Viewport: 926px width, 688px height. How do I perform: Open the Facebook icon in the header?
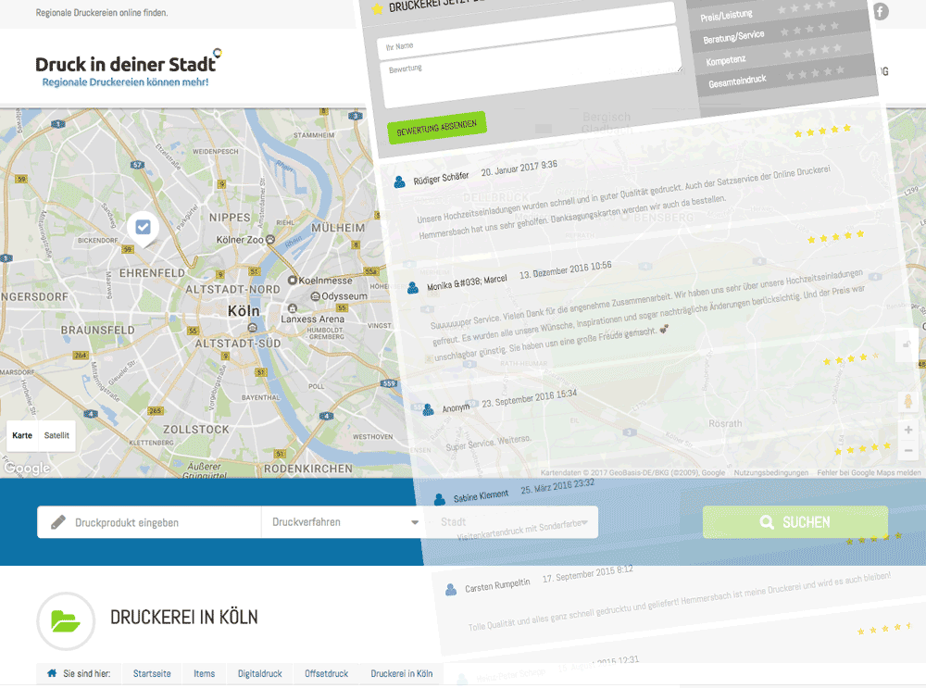coord(880,11)
